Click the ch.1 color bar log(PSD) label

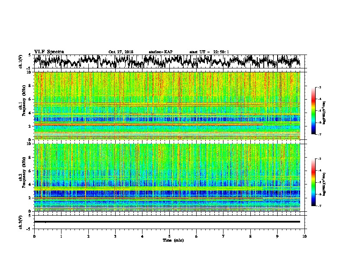(x=324, y=113)
